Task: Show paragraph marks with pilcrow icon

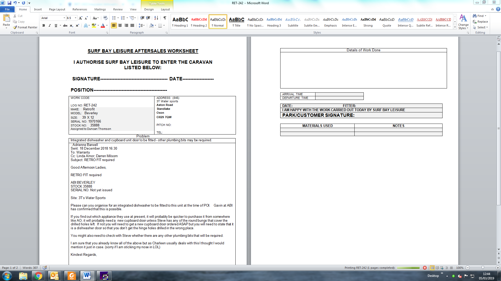Action: pyautogui.click(x=165, y=18)
